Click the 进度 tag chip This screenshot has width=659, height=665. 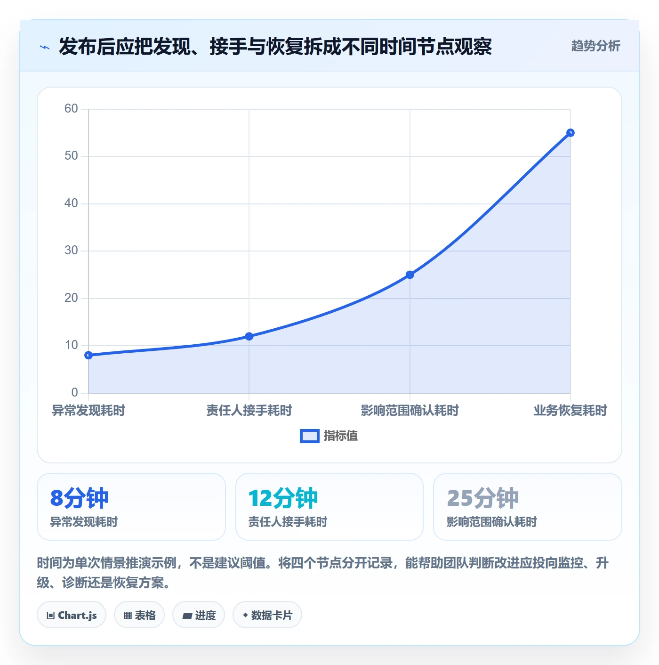click(199, 615)
